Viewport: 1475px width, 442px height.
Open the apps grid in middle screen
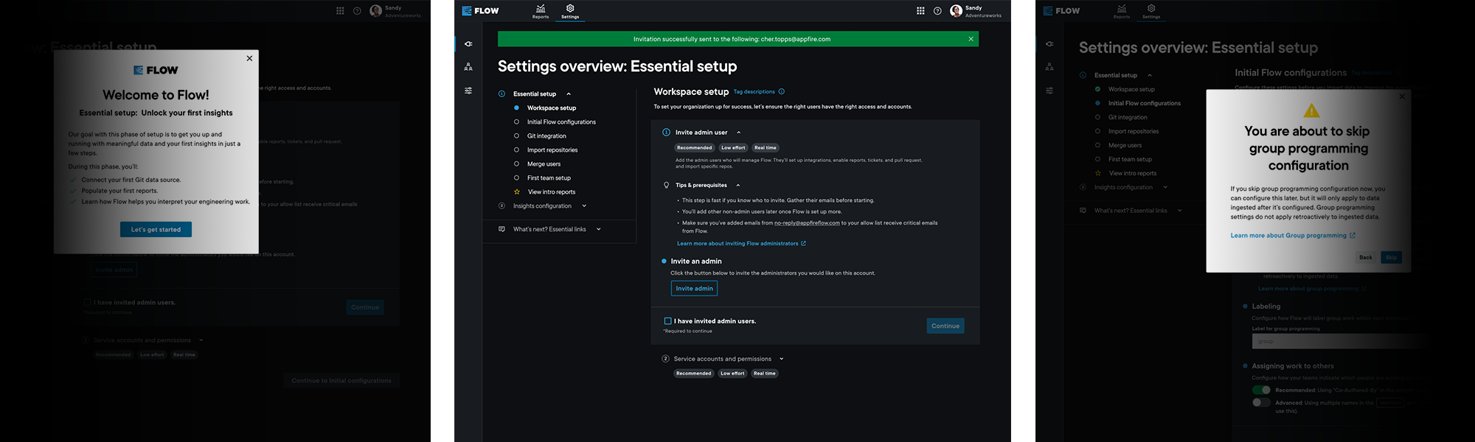(x=920, y=11)
